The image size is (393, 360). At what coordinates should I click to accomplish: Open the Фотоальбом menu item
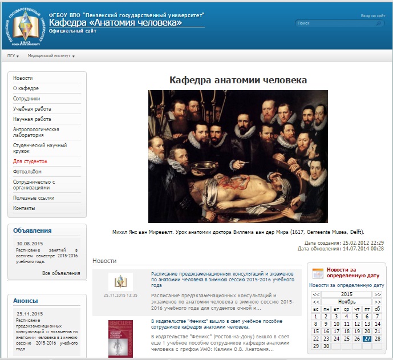[27, 172]
